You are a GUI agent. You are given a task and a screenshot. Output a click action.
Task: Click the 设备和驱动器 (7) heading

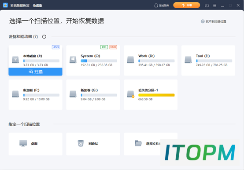click(x=23, y=37)
